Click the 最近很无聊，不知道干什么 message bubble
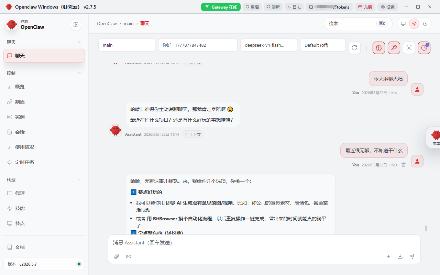Screen dimensions: 440x275 point(374,151)
